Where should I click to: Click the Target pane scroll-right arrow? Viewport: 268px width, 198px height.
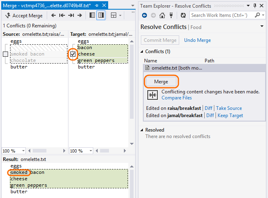click(x=125, y=151)
